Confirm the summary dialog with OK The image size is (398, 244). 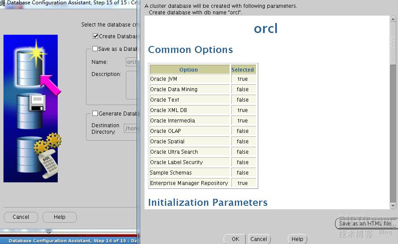[235, 239]
